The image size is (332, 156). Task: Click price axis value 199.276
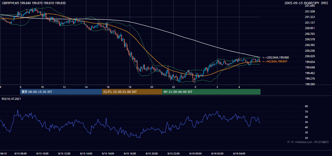(309, 79)
